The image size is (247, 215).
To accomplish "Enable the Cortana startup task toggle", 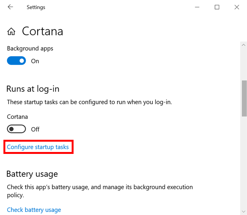I will (x=16, y=129).
